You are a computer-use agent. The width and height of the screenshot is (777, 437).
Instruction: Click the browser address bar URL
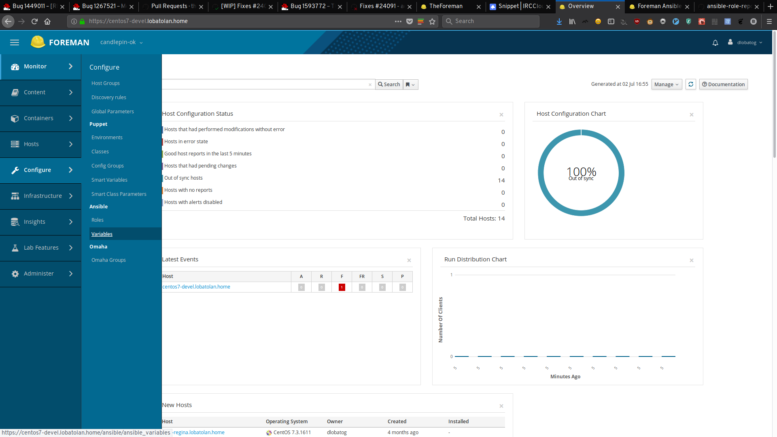click(x=138, y=21)
